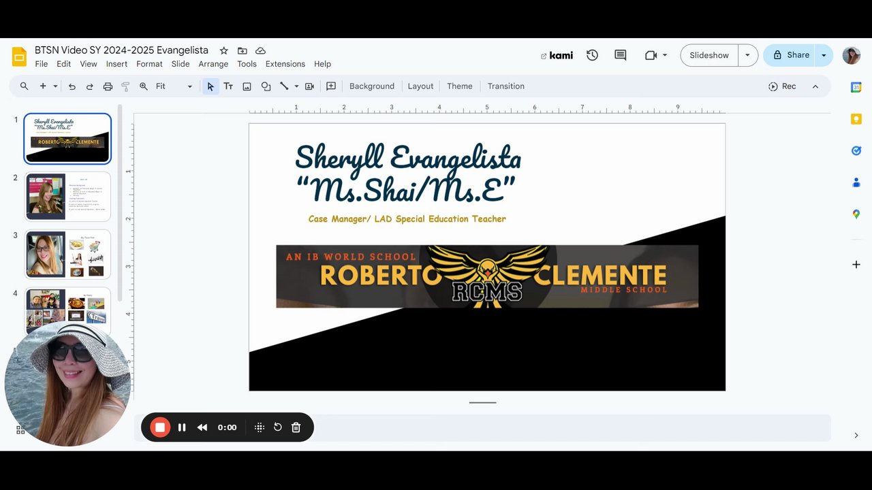Viewport: 872px width, 490px height.
Task: Open the Extensions menu
Action: 285,64
